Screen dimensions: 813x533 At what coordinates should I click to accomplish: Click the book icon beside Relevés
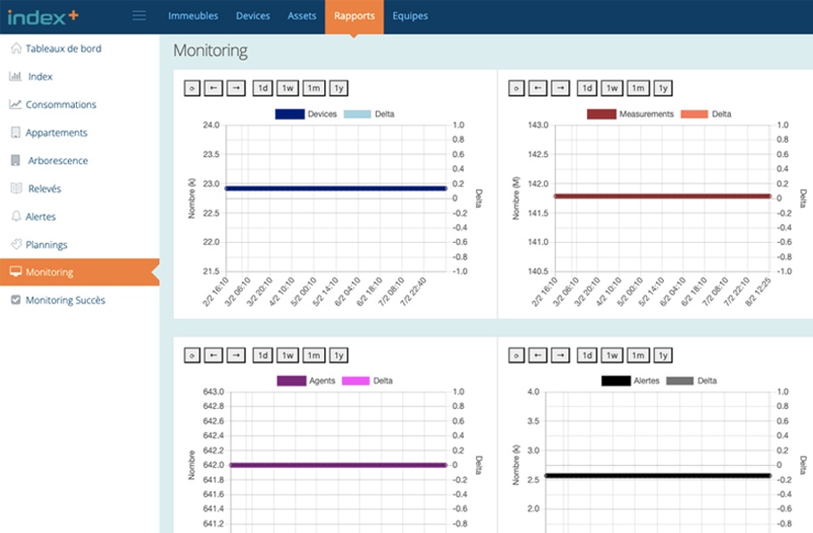click(x=15, y=188)
